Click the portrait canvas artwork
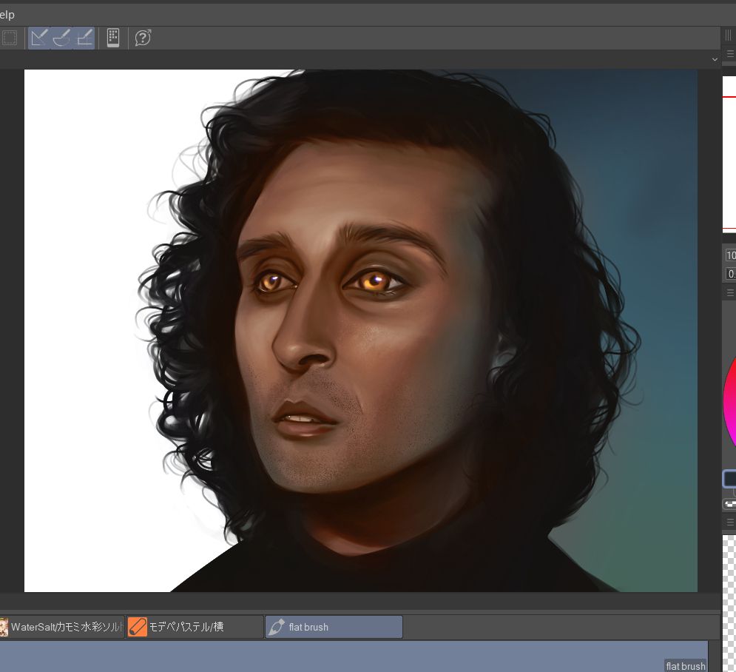The image size is (736, 672). [360, 331]
